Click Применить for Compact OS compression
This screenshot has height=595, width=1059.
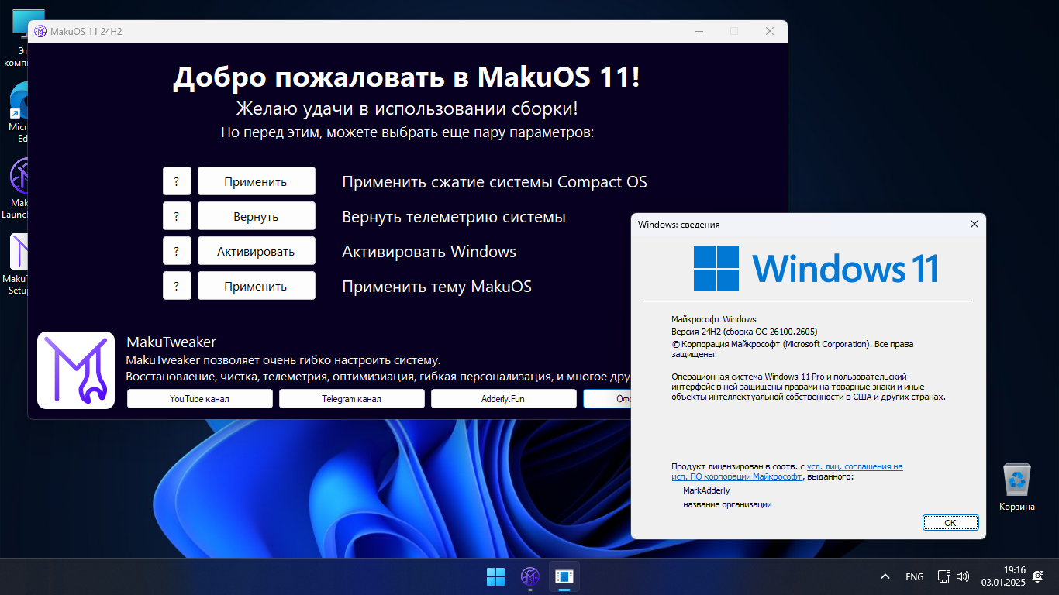pyautogui.click(x=256, y=181)
